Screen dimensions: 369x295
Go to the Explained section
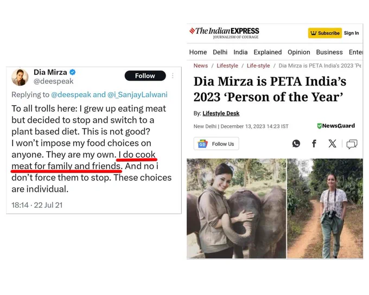[268, 52]
